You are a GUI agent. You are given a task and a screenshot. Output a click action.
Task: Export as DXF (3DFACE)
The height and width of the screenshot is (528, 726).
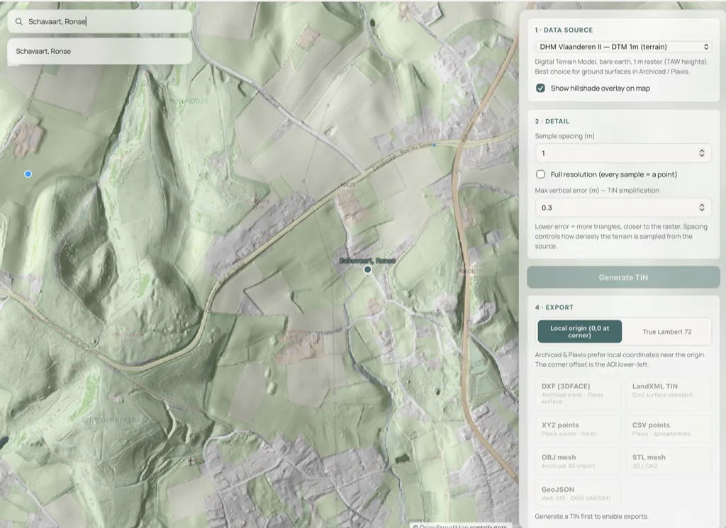578,393
